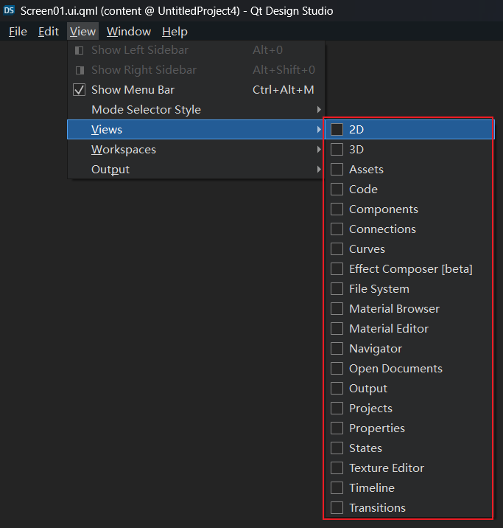
Task: Choose Effect Composer [beta] view
Action: (x=410, y=269)
